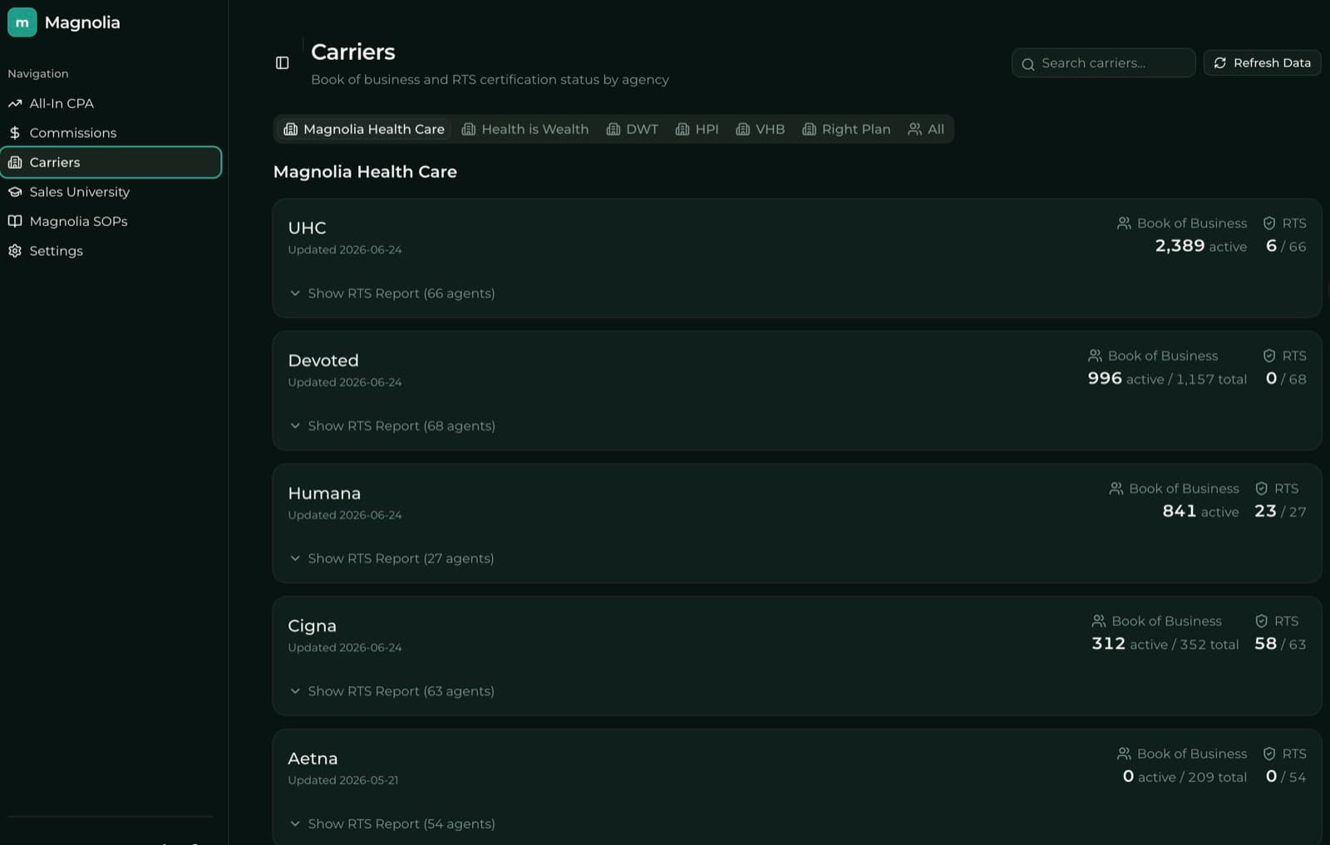1330x845 pixels.
Task: Click Humana's 841 active count
Action: (1200, 512)
